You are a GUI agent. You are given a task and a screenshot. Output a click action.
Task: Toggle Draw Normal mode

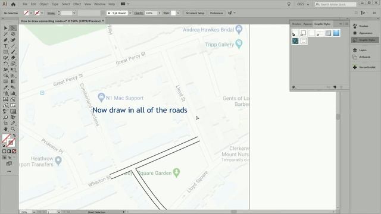coord(4,158)
